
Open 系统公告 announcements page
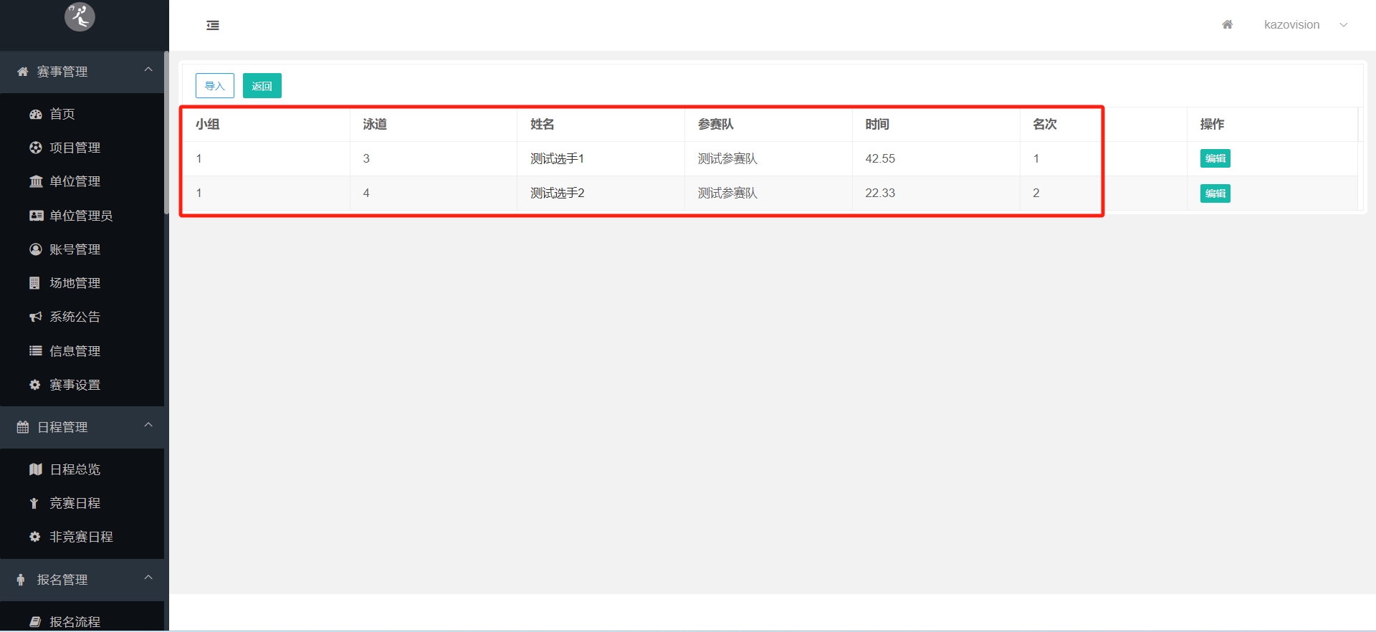pyautogui.click(x=75, y=317)
